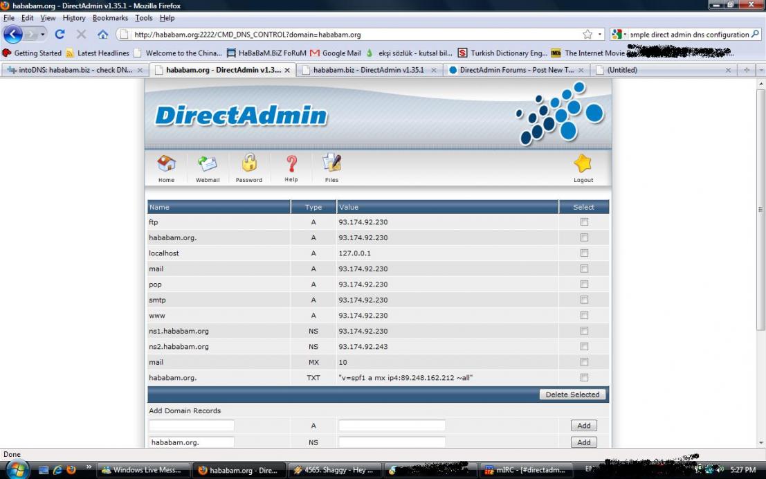
Task: Go to the Firefox home page icon
Action: (x=102, y=34)
